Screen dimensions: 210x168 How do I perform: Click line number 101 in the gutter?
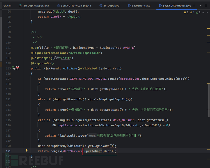(8, 48)
